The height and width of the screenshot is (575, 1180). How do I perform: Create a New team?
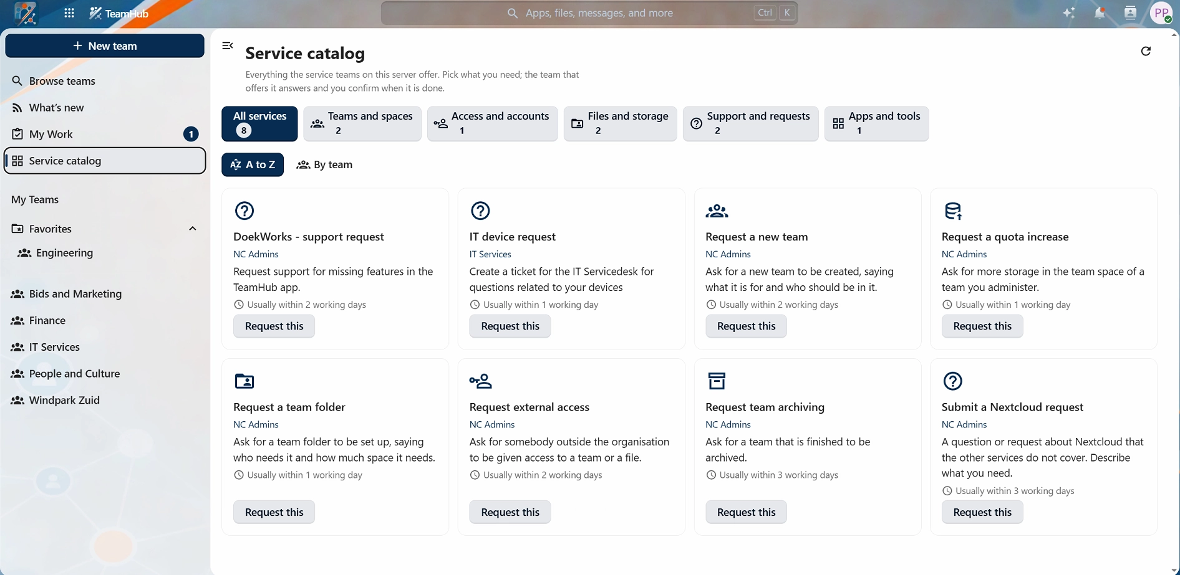pyautogui.click(x=105, y=45)
